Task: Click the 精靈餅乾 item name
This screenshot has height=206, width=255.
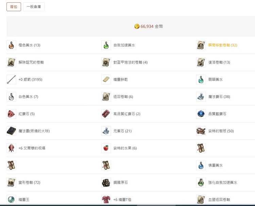Action: pos(121,79)
